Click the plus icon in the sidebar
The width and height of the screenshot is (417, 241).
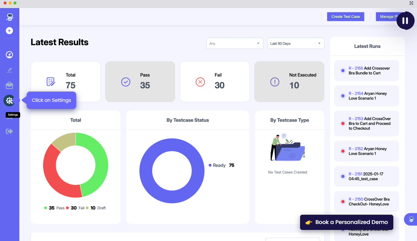tap(10, 30)
